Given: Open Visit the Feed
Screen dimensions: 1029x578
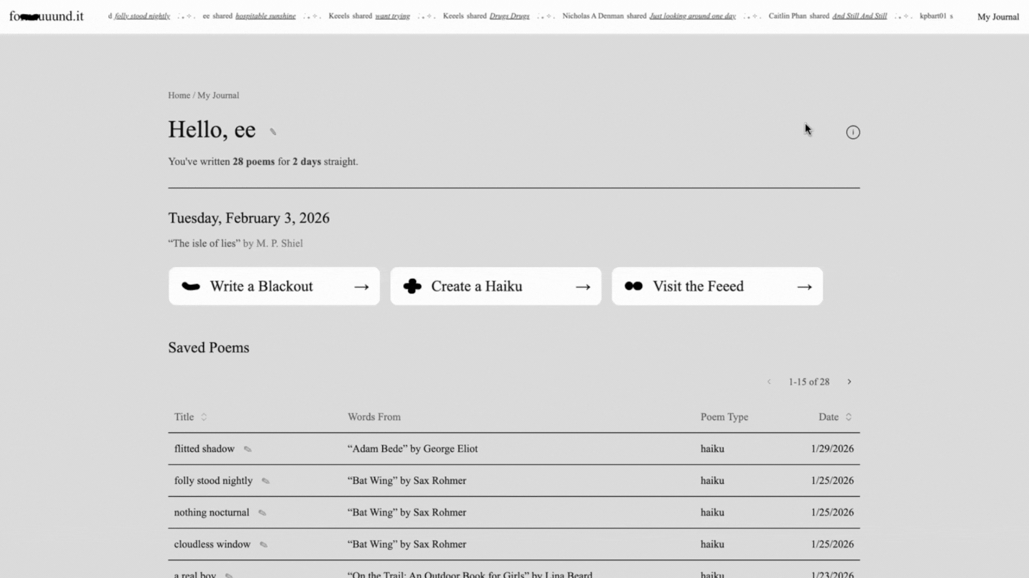Looking at the screenshot, I should coord(717,286).
